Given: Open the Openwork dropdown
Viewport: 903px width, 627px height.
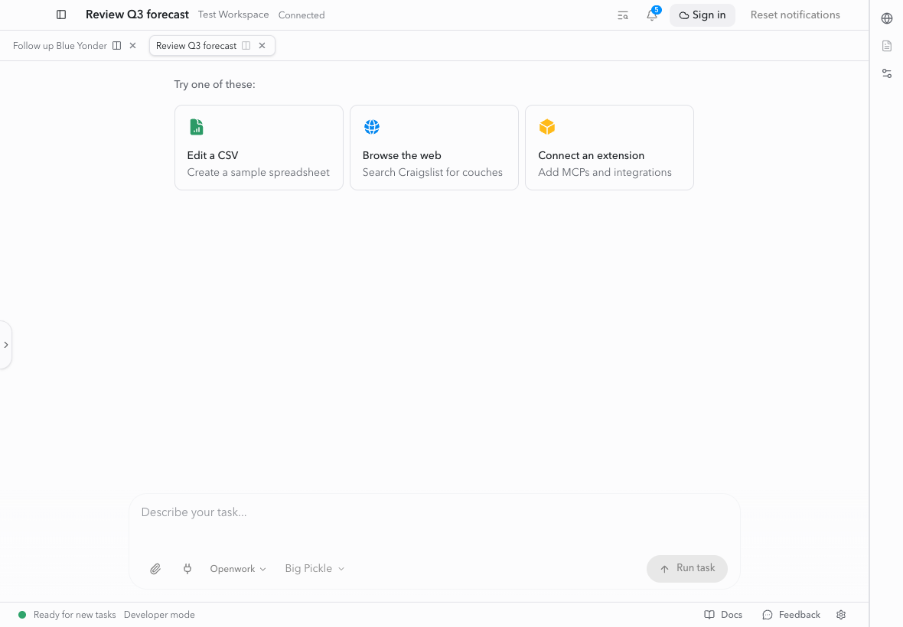Looking at the screenshot, I should coord(238,569).
